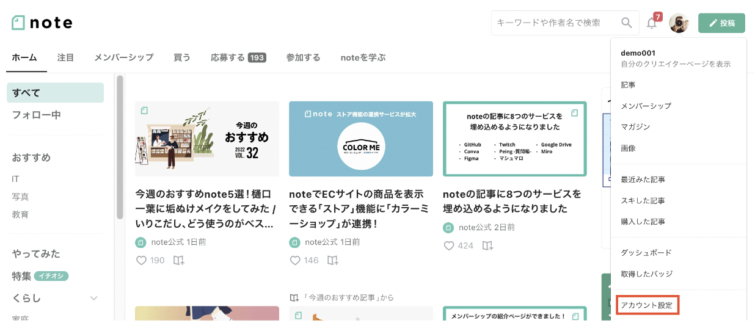
Task: Expand the くらし category chevron
Action: click(x=94, y=298)
